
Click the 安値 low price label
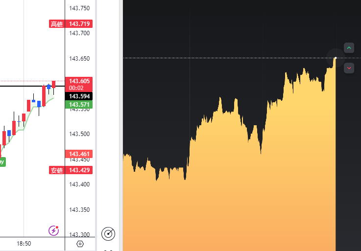pos(57,170)
